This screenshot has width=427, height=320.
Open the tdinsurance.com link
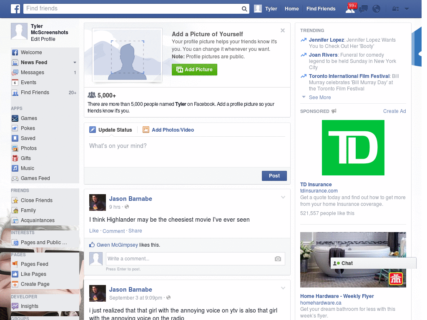click(319, 191)
